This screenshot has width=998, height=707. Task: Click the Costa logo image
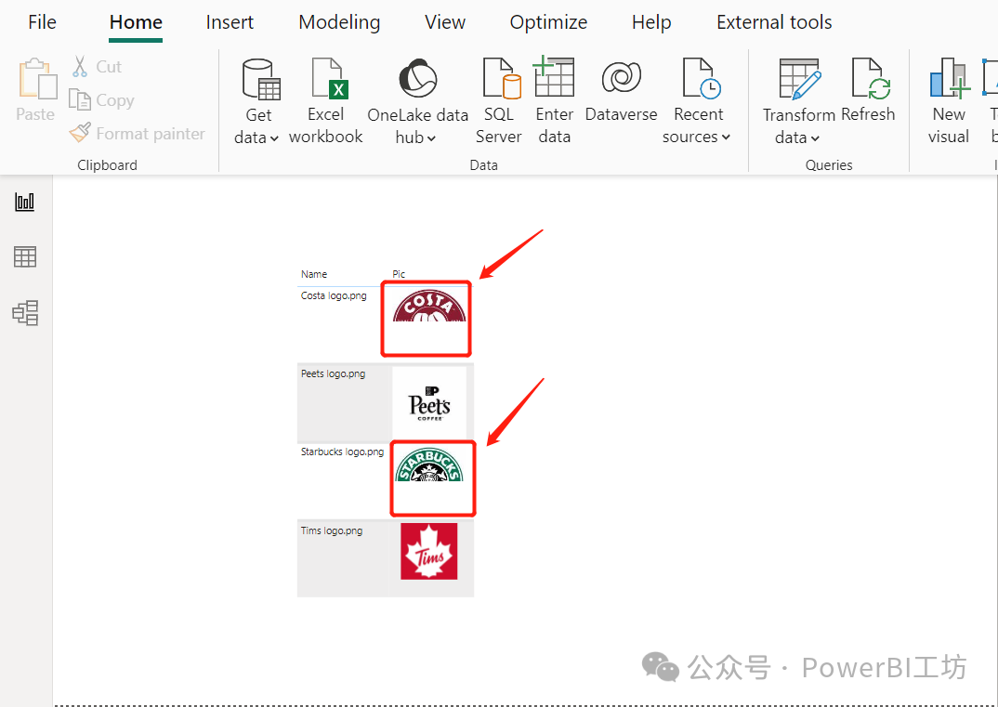tap(429, 306)
